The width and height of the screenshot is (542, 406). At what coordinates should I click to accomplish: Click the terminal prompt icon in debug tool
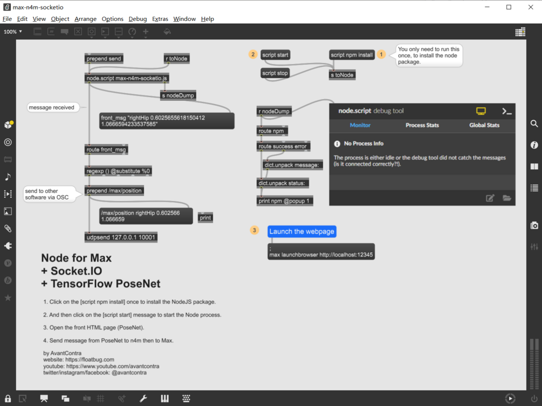(x=507, y=111)
